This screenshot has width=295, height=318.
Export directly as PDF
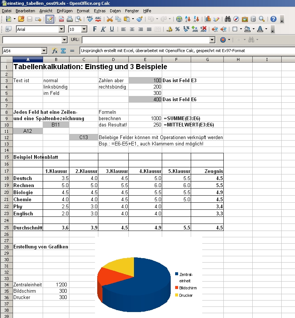point(61,19)
